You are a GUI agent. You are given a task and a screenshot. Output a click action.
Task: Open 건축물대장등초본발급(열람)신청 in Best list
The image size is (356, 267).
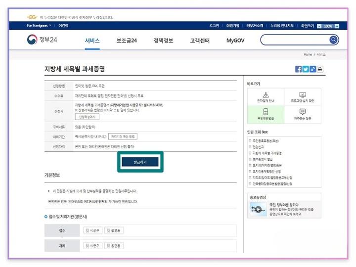tap(272, 183)
